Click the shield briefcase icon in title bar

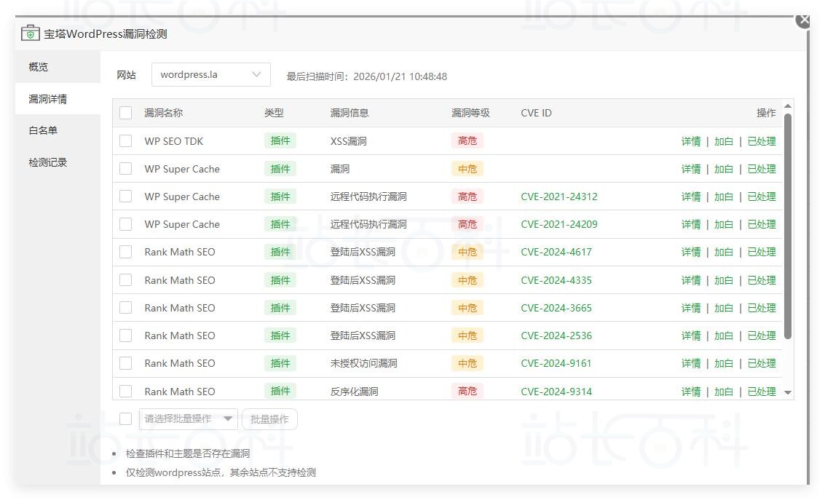(30, 33)
